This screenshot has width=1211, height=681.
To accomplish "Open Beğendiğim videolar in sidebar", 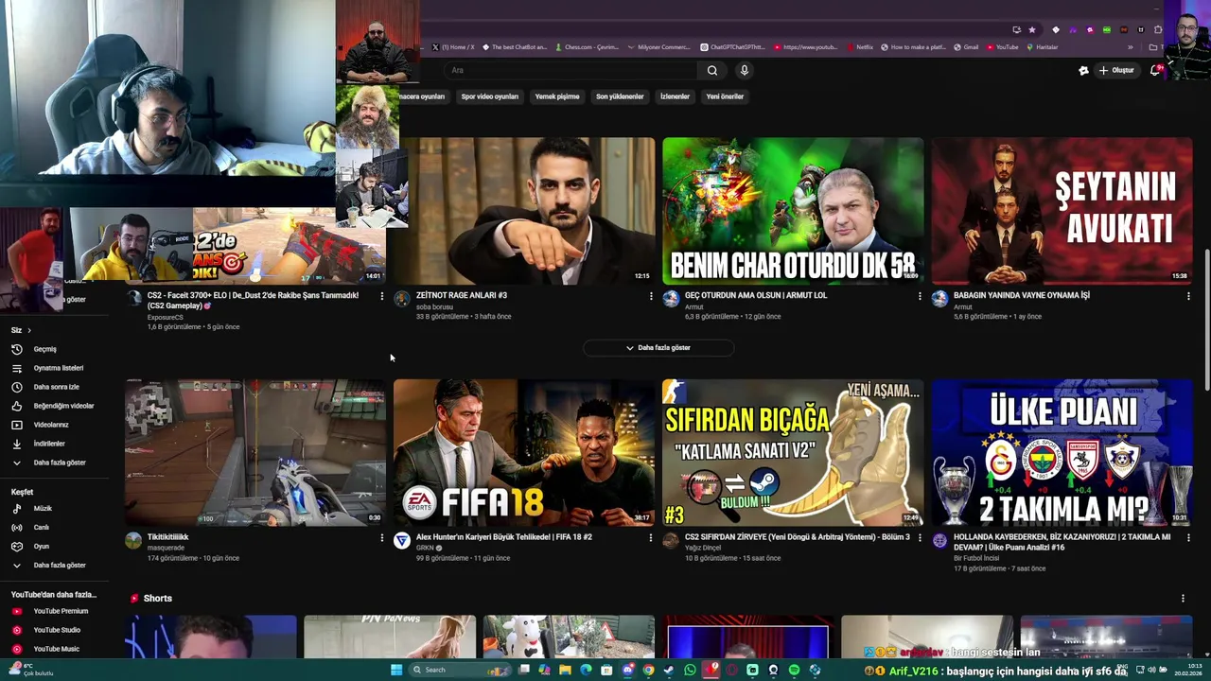I will point(55,406).
